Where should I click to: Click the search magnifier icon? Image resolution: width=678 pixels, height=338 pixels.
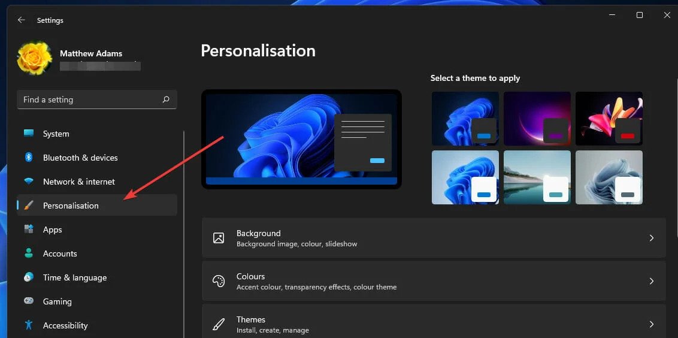tap(166, 99)
